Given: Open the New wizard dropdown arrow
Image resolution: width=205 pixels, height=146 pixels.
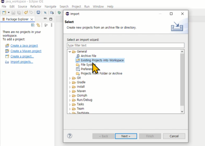Looking at the screenshot, I should [9, 13].
